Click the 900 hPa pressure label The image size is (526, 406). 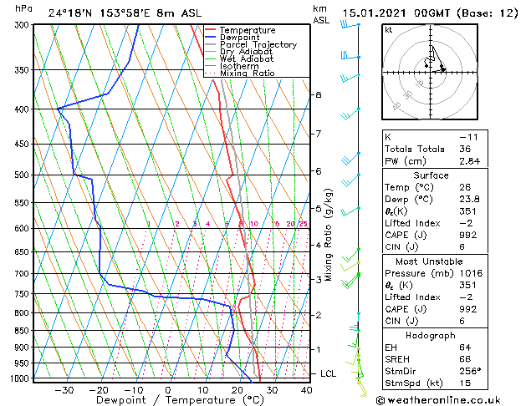(x=23, y=348)
